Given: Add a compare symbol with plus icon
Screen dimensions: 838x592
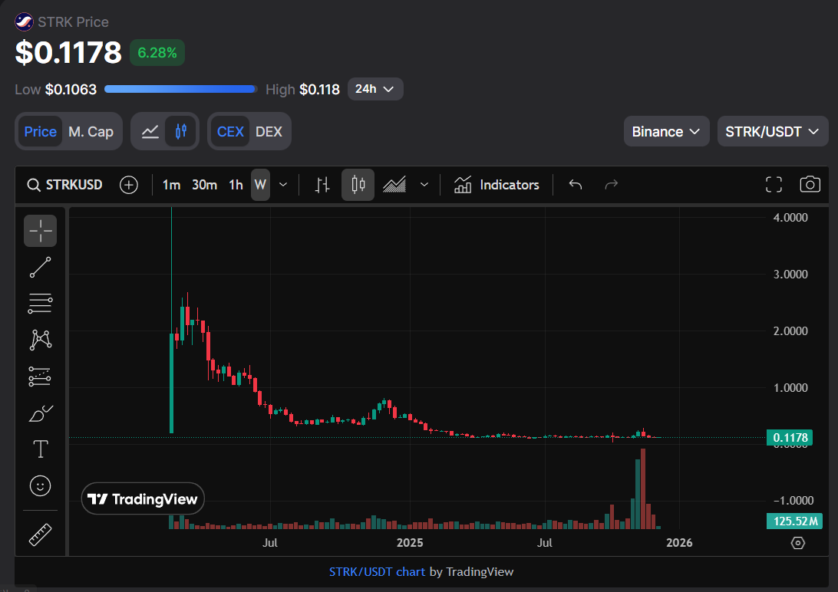Looking at the screenshot, I should pos(129,185).
